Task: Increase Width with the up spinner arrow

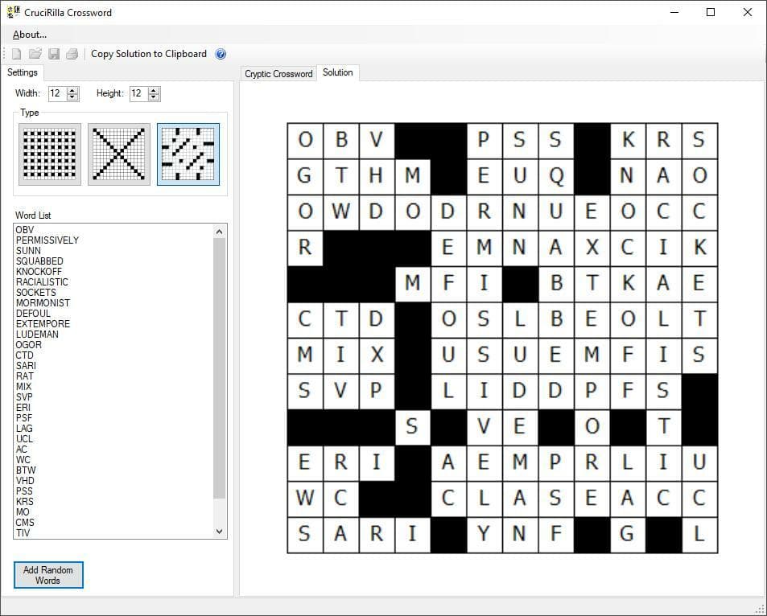Action: (72, 90)
